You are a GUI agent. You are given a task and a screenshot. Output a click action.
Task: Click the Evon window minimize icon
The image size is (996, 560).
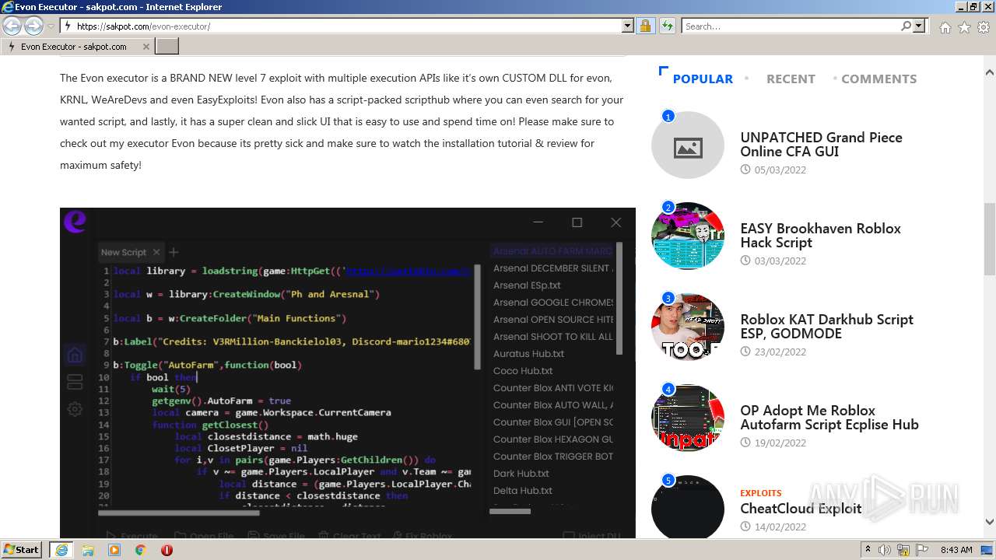(538, 222)
